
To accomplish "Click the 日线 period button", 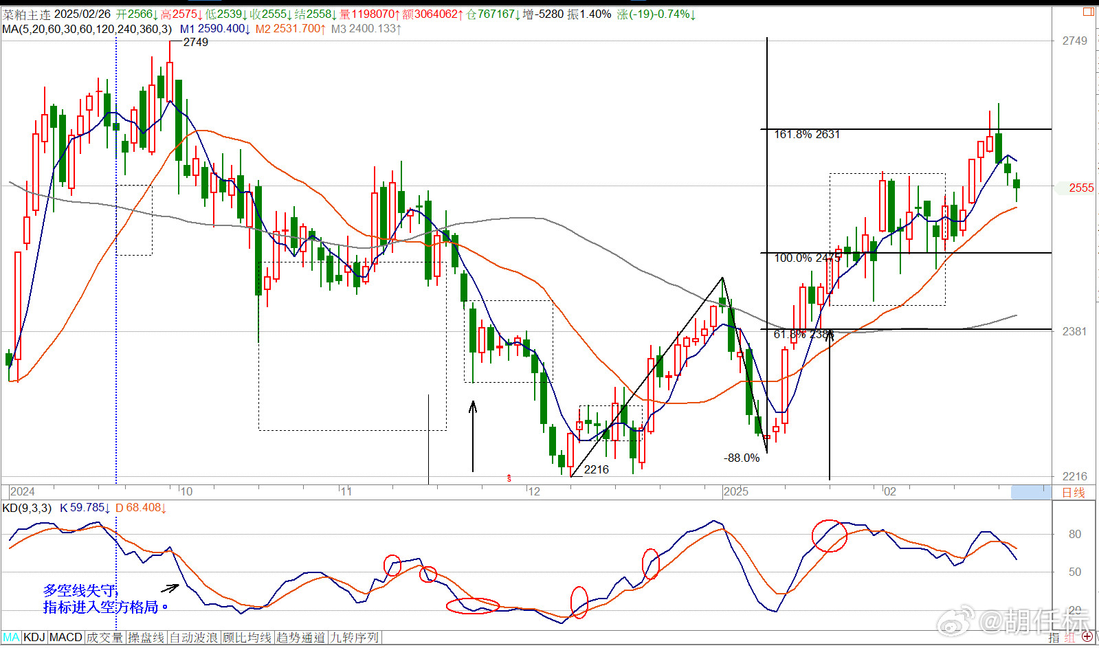I will 1074,493.
